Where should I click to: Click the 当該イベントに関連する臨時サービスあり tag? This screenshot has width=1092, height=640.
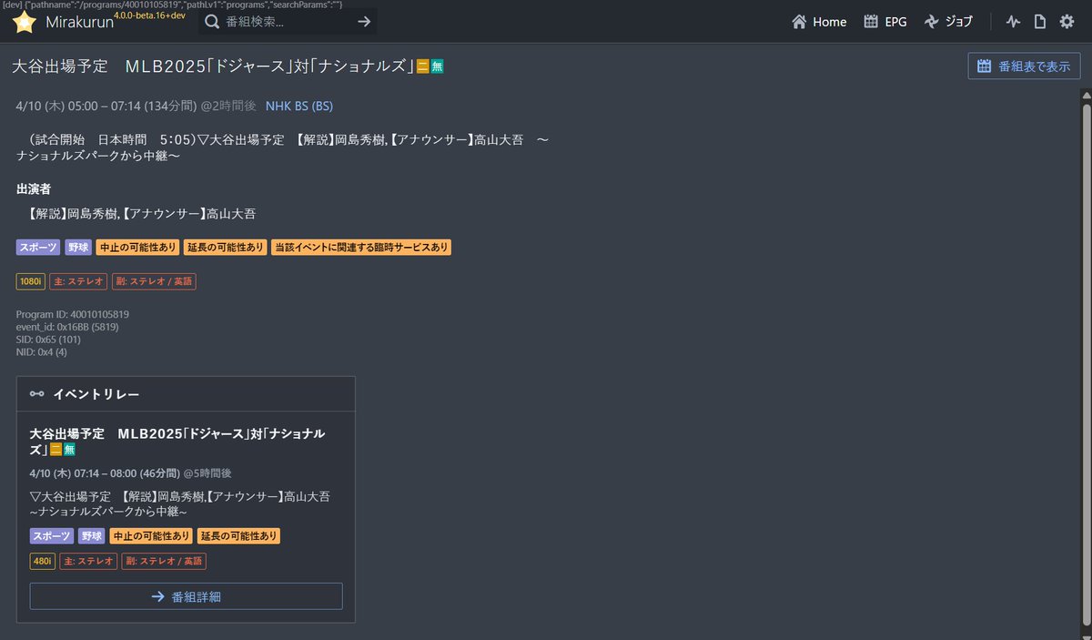[x=361, y=248]
